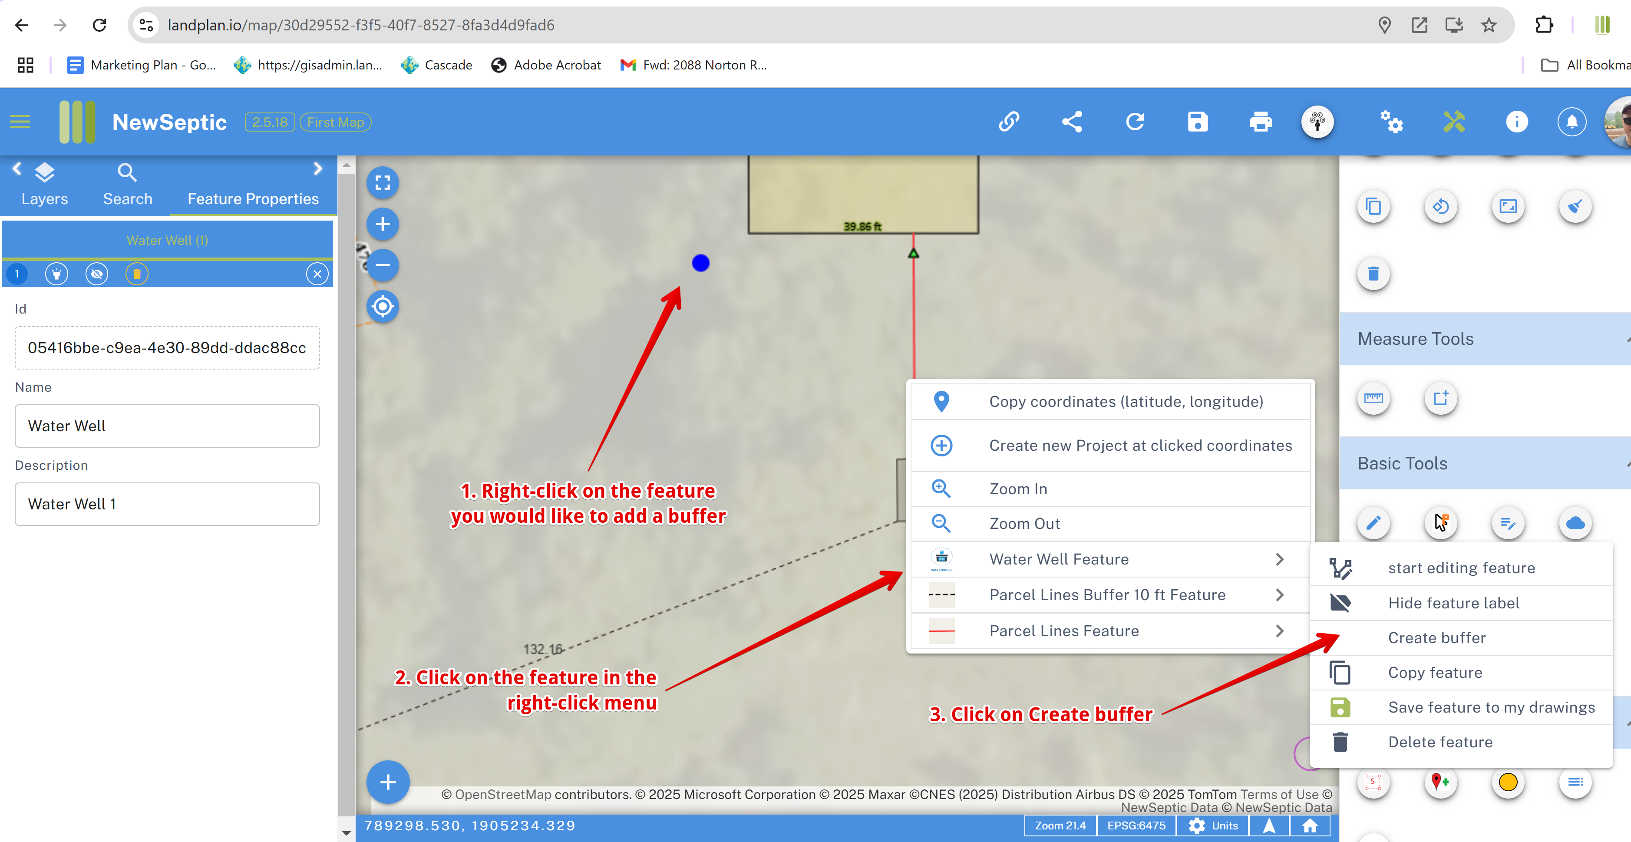Open the hamburger main menu
Viewport: 1631px width, 842px height.
20,122
